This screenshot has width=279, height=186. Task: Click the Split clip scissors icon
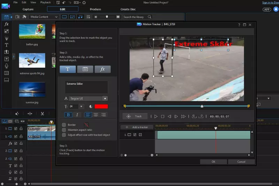(x=42, y=113)
